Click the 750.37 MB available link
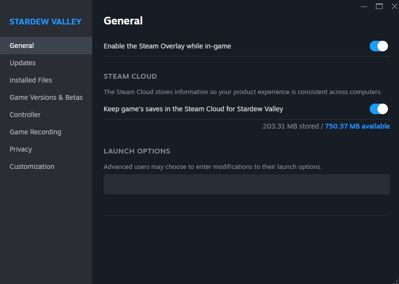Screen dimensions: 399x284 pyautogui.click(x=357, y=126)
